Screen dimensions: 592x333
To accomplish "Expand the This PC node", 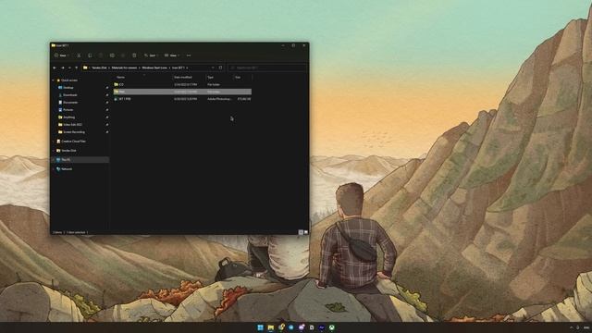I will pos(54,160).
